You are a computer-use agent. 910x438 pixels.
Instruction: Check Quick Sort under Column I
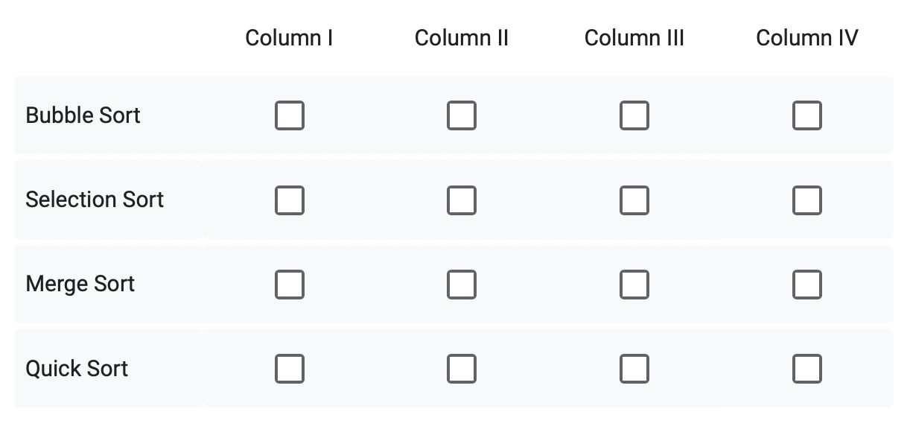pyautogui.click(x=290, y=368)
